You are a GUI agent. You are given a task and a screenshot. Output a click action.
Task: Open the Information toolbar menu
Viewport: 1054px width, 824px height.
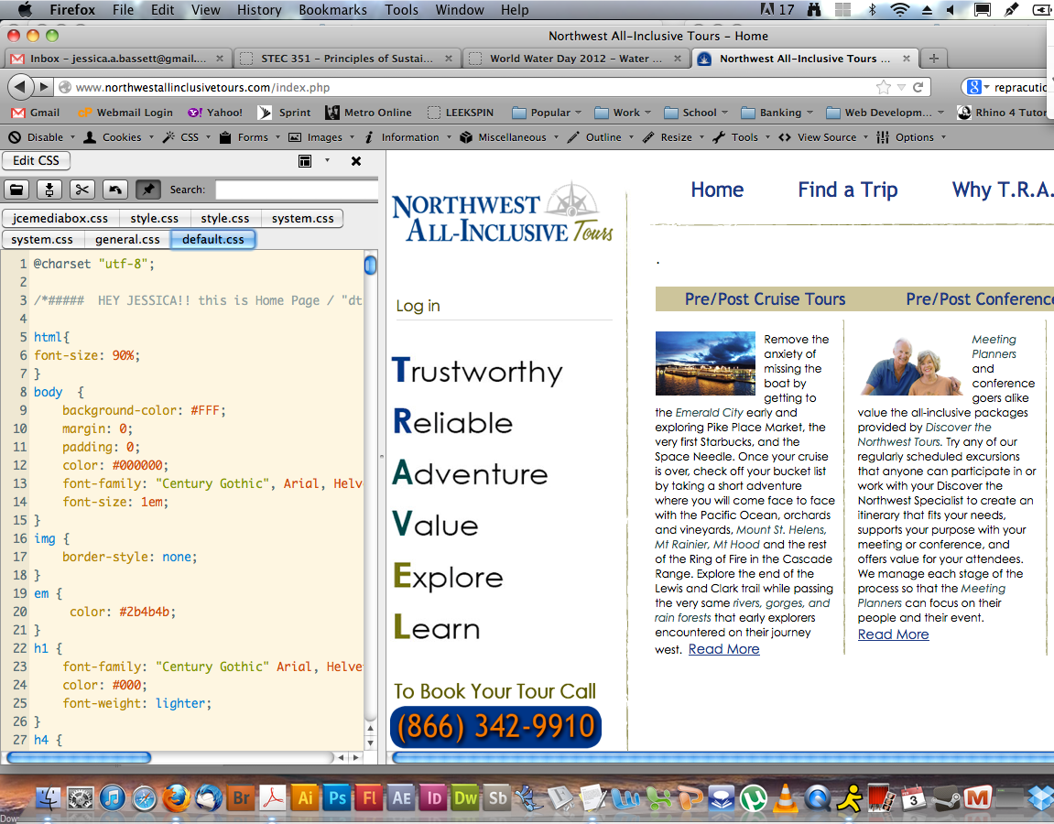coord(407,137)
